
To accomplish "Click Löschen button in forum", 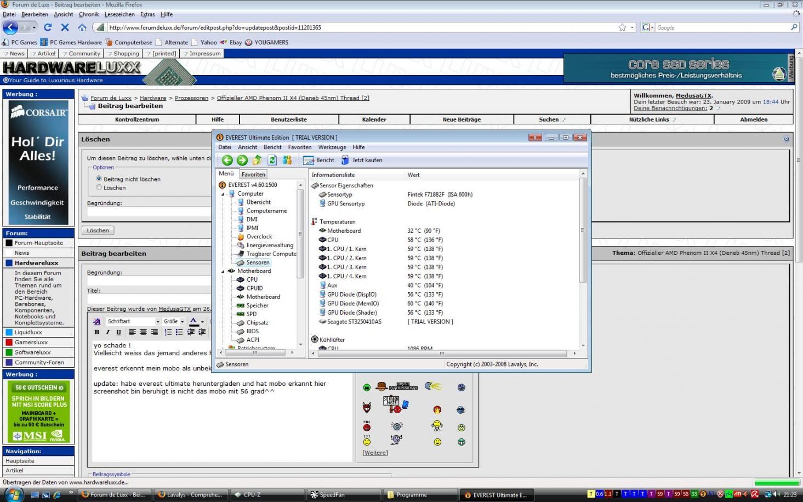I will (x=98, y=230).
